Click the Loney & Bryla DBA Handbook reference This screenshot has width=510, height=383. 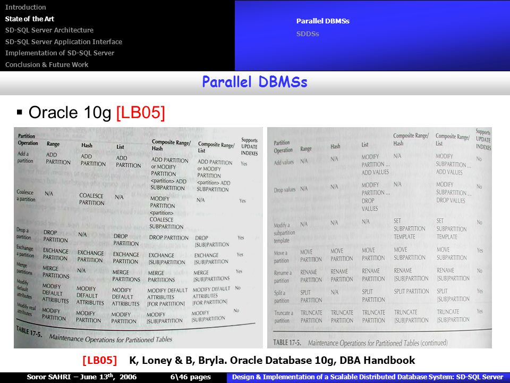(272, 360)
